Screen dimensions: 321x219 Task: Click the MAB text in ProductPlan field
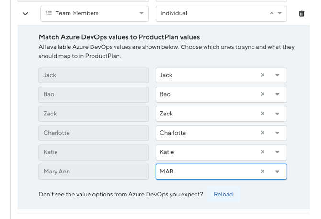pyautogui.click(x=167, y=171)
